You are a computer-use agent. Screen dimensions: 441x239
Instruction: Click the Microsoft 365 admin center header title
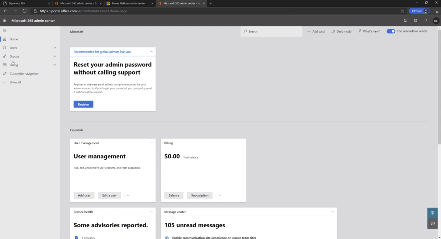[33, 21]
